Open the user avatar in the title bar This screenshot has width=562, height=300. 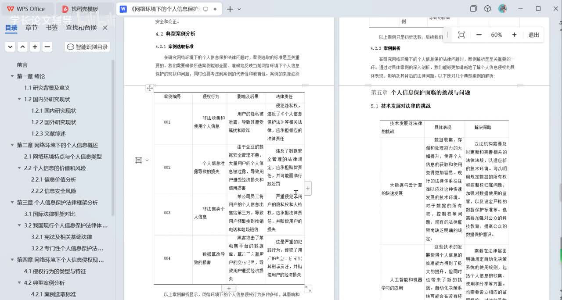(x=503, y=9)
